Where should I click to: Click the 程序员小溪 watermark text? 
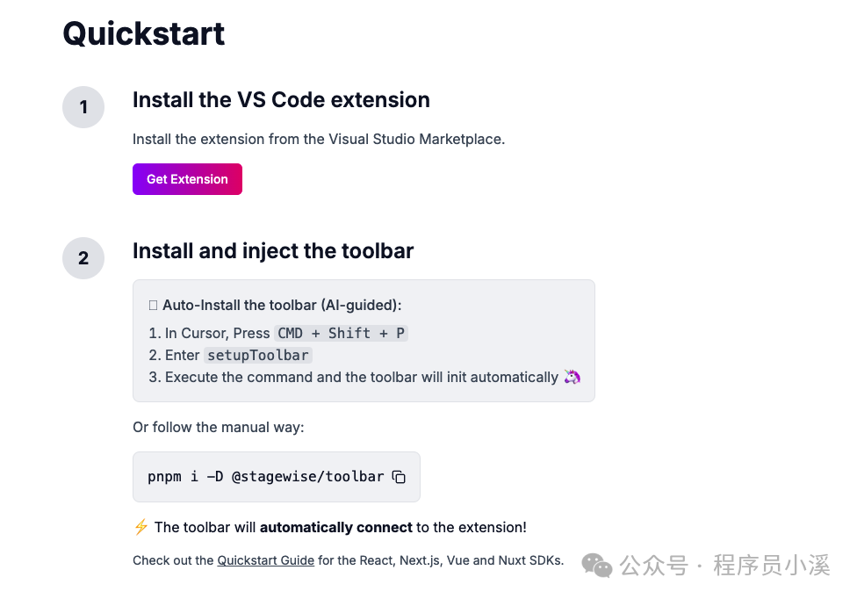(771, 566)
